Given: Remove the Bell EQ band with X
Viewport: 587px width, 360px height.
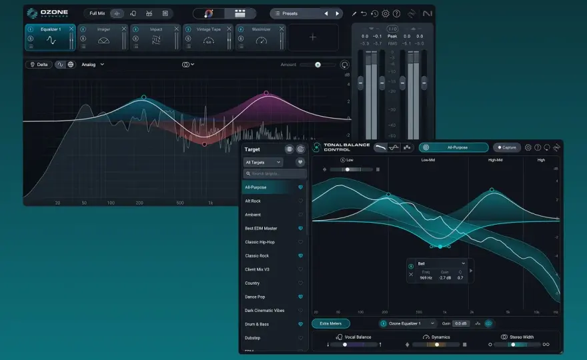Looking at the screenshot, I should coord(411,274).
